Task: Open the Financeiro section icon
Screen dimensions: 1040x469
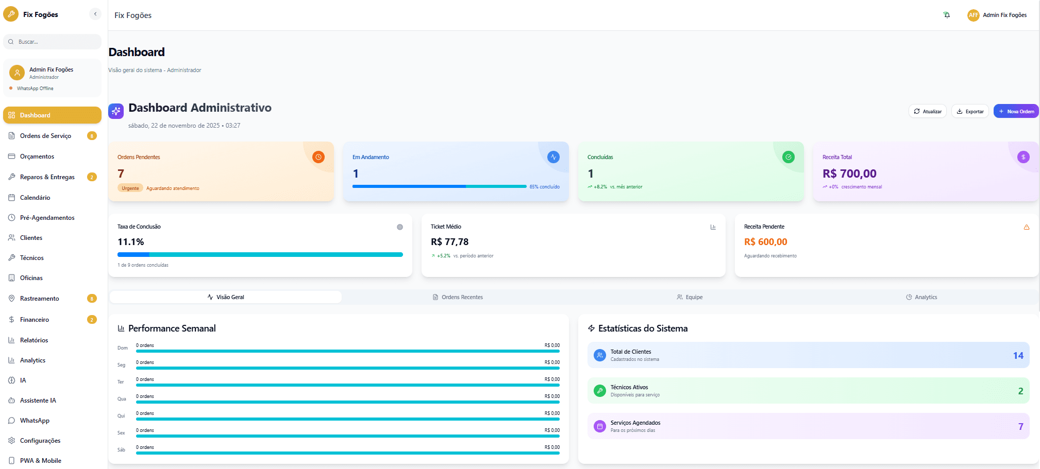Action: point(11,319)
